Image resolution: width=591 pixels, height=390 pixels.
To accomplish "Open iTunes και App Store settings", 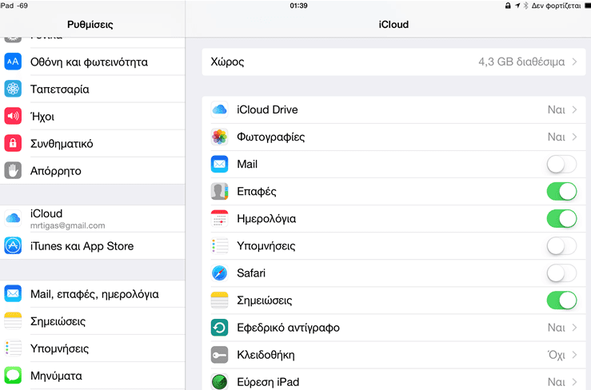I will [x=92, y=245].
